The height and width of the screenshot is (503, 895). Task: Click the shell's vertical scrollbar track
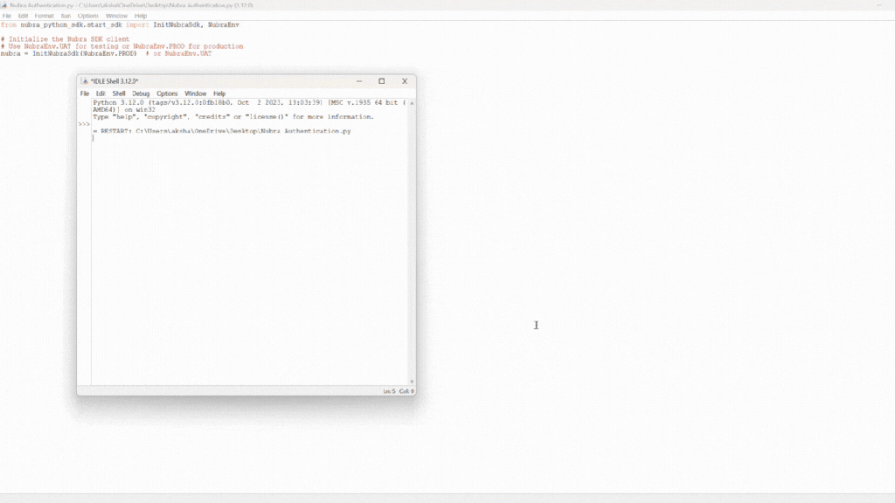pos(412,245)
